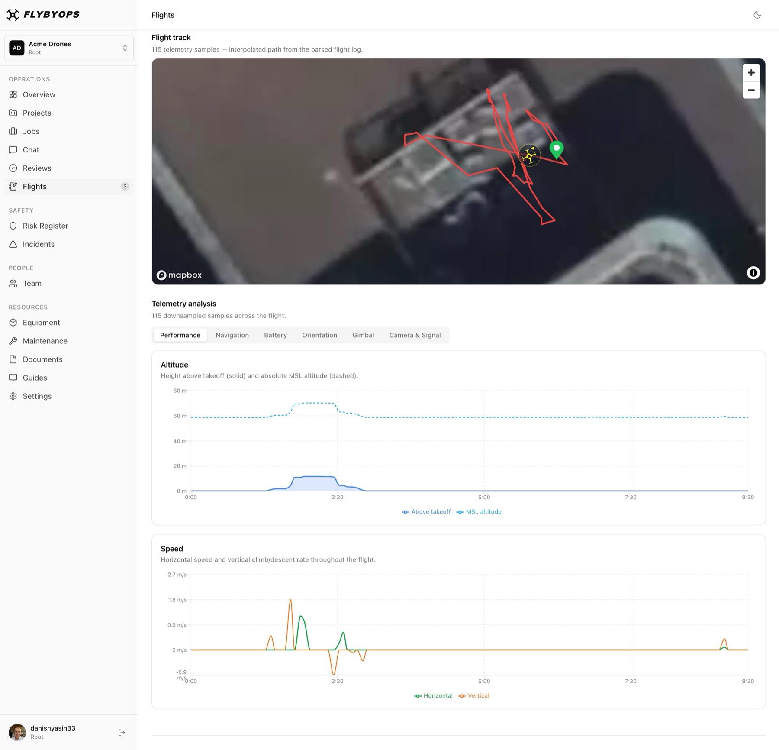Open the Overview dashboard icon

click(13, 94)
